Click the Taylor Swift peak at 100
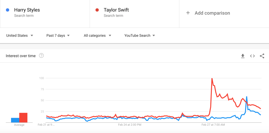Viewport: 269px width, 133px height. 212,78
